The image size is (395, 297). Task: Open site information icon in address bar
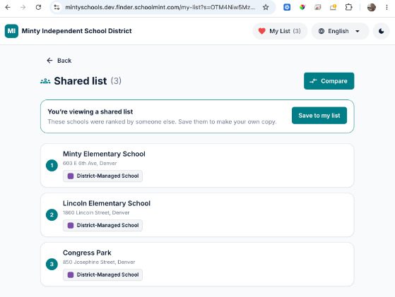click(x=57, y=7)
